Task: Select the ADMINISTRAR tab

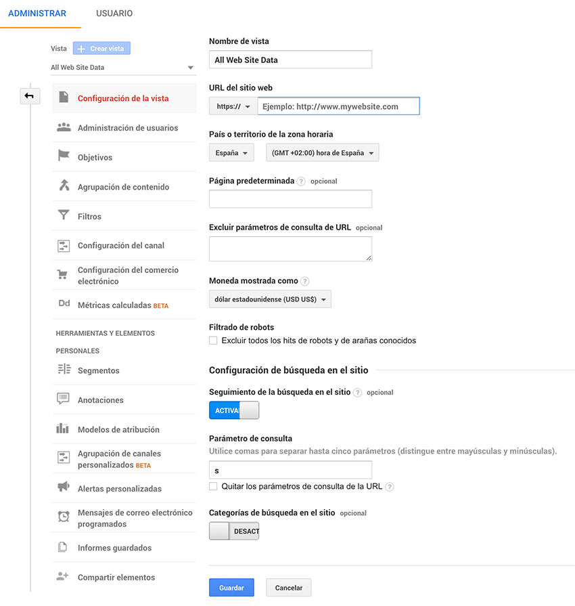Action: click(37, 14)
